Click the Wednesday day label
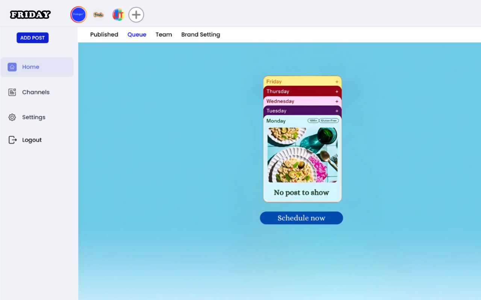 coord(280,101)
